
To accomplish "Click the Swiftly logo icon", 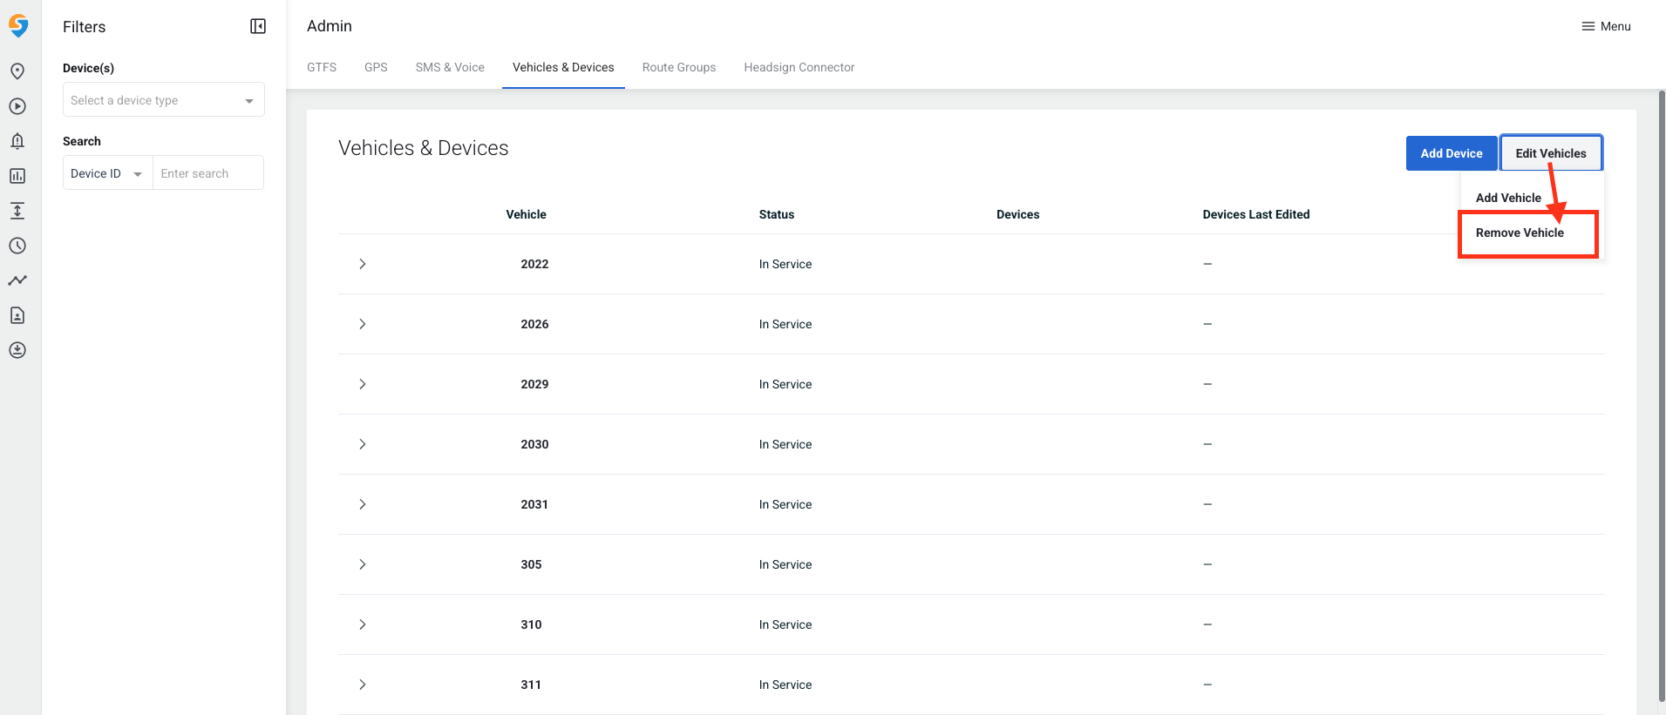I will 18,26.
